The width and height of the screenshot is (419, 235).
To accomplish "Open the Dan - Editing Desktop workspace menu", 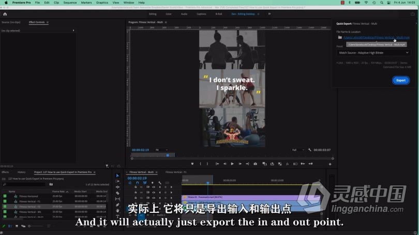I will [x=258, y=14].
